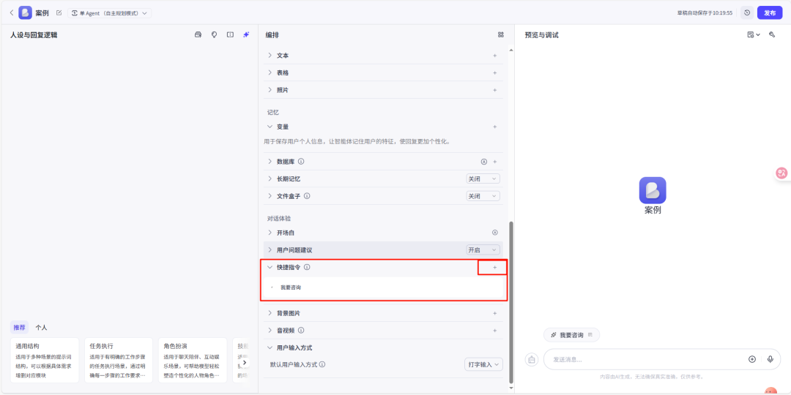Click the 我要咨询 shortcut chip in preview
The height and width of the screenshot is (395, 791).
point(571,335)
